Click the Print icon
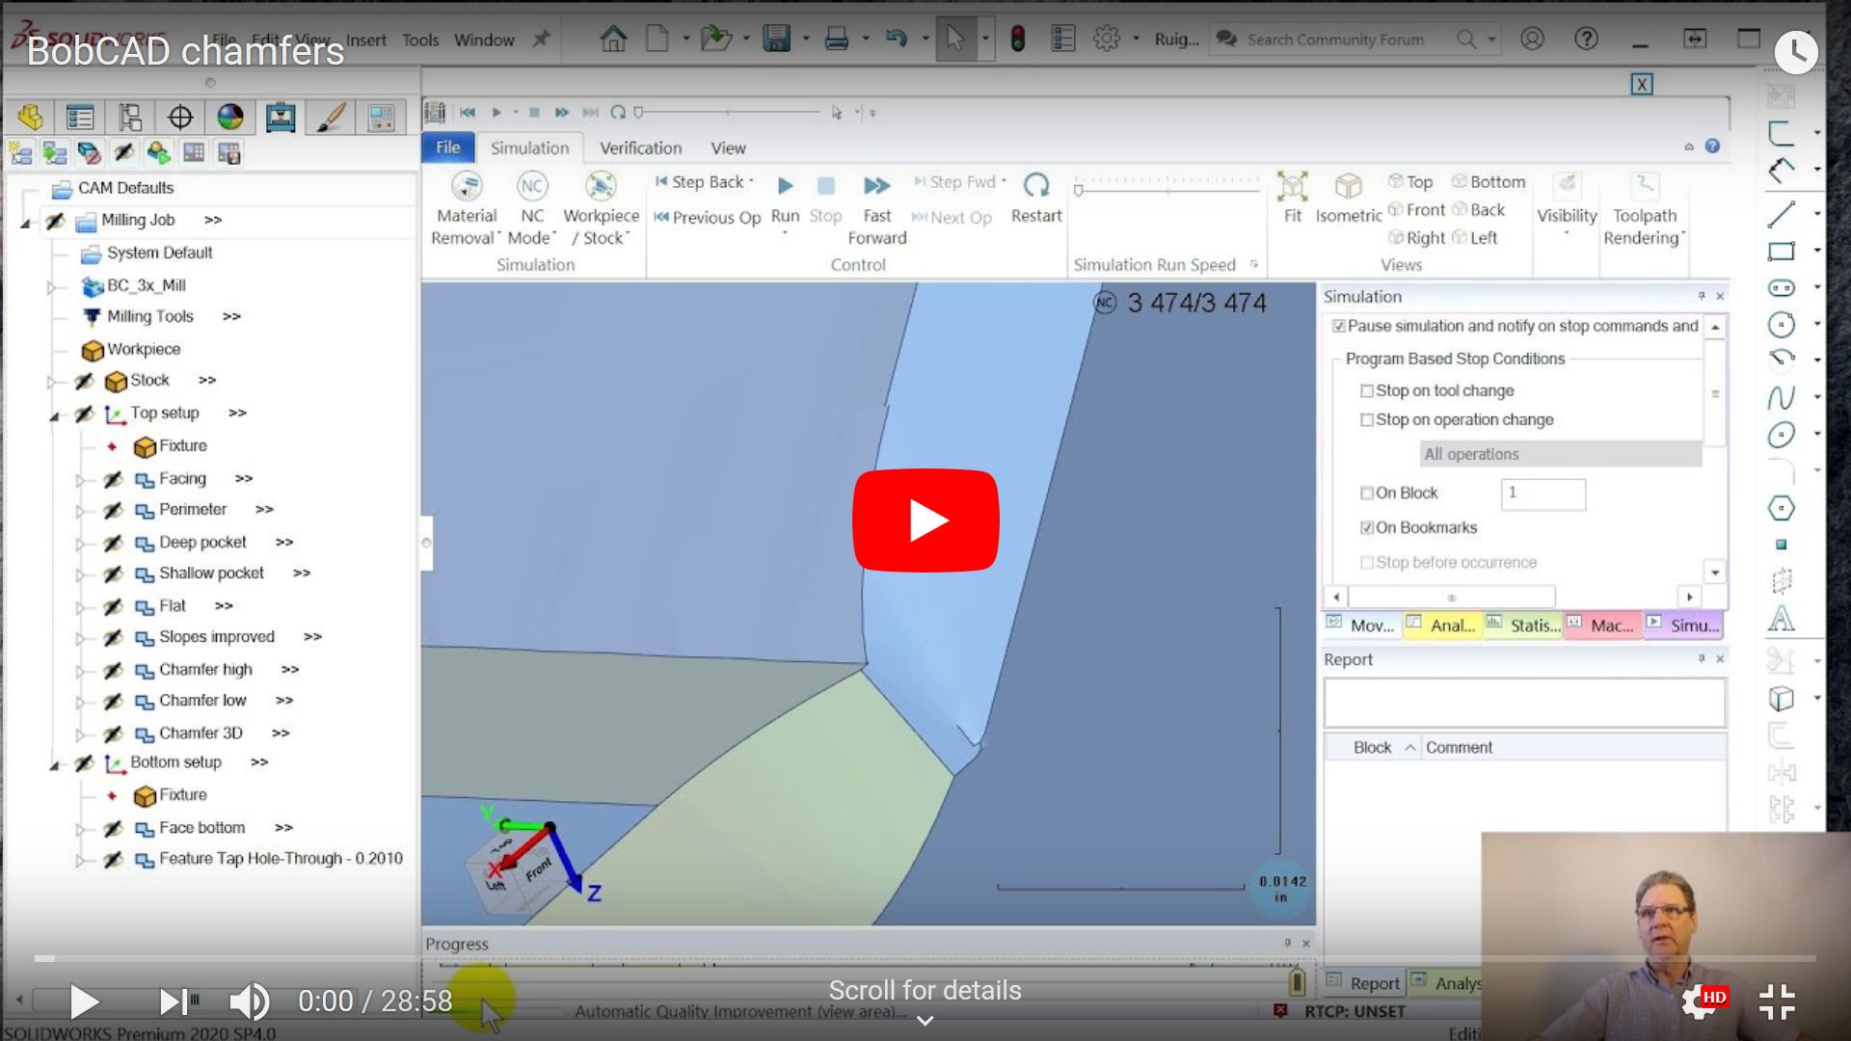 pos(837,39)
